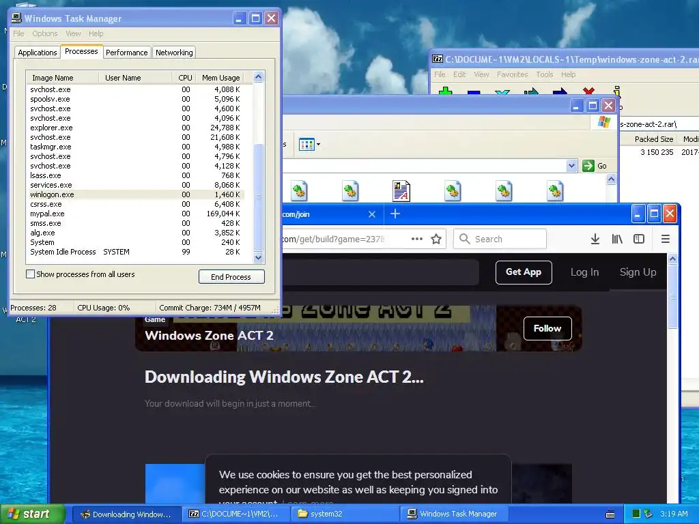Bookmark this page with the star icon
Viewport: 699px width, 524px height.
pyautogui.click(x=436, y=239)
